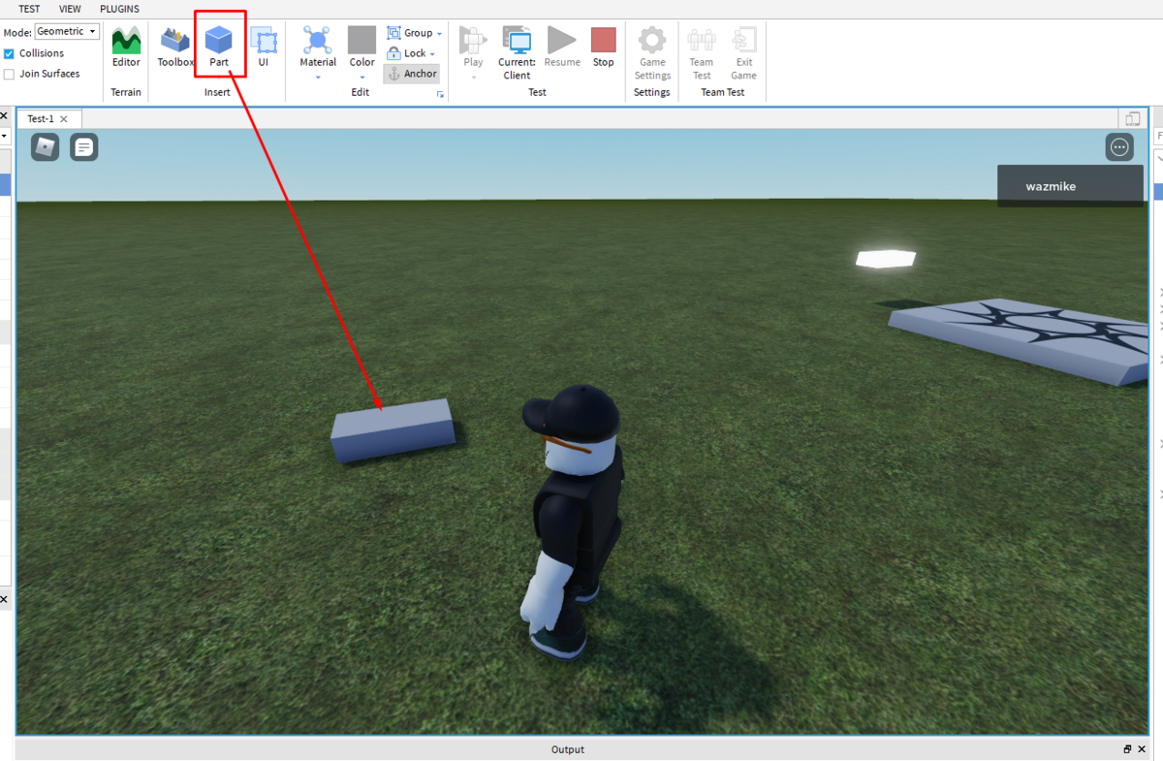Click the Settings group label
This screenshot has width=1163, height=761.
(x=651, y=93)
